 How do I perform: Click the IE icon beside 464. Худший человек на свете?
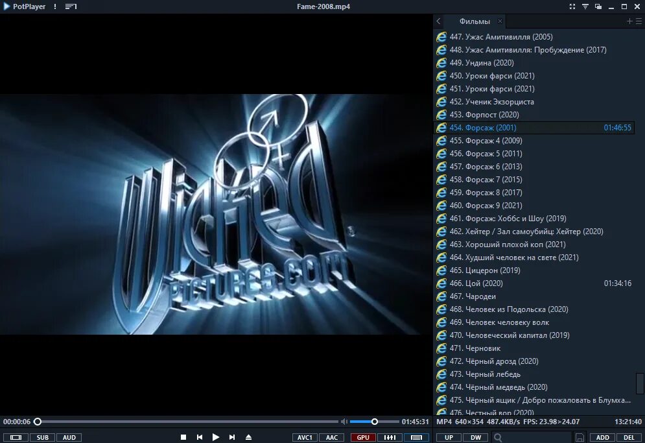tap(441, 257)
